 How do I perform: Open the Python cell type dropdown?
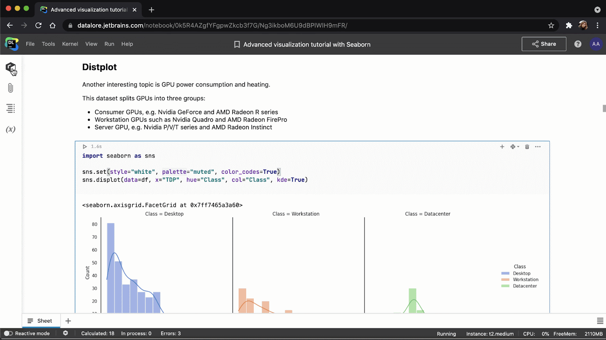tap(514, 147)
